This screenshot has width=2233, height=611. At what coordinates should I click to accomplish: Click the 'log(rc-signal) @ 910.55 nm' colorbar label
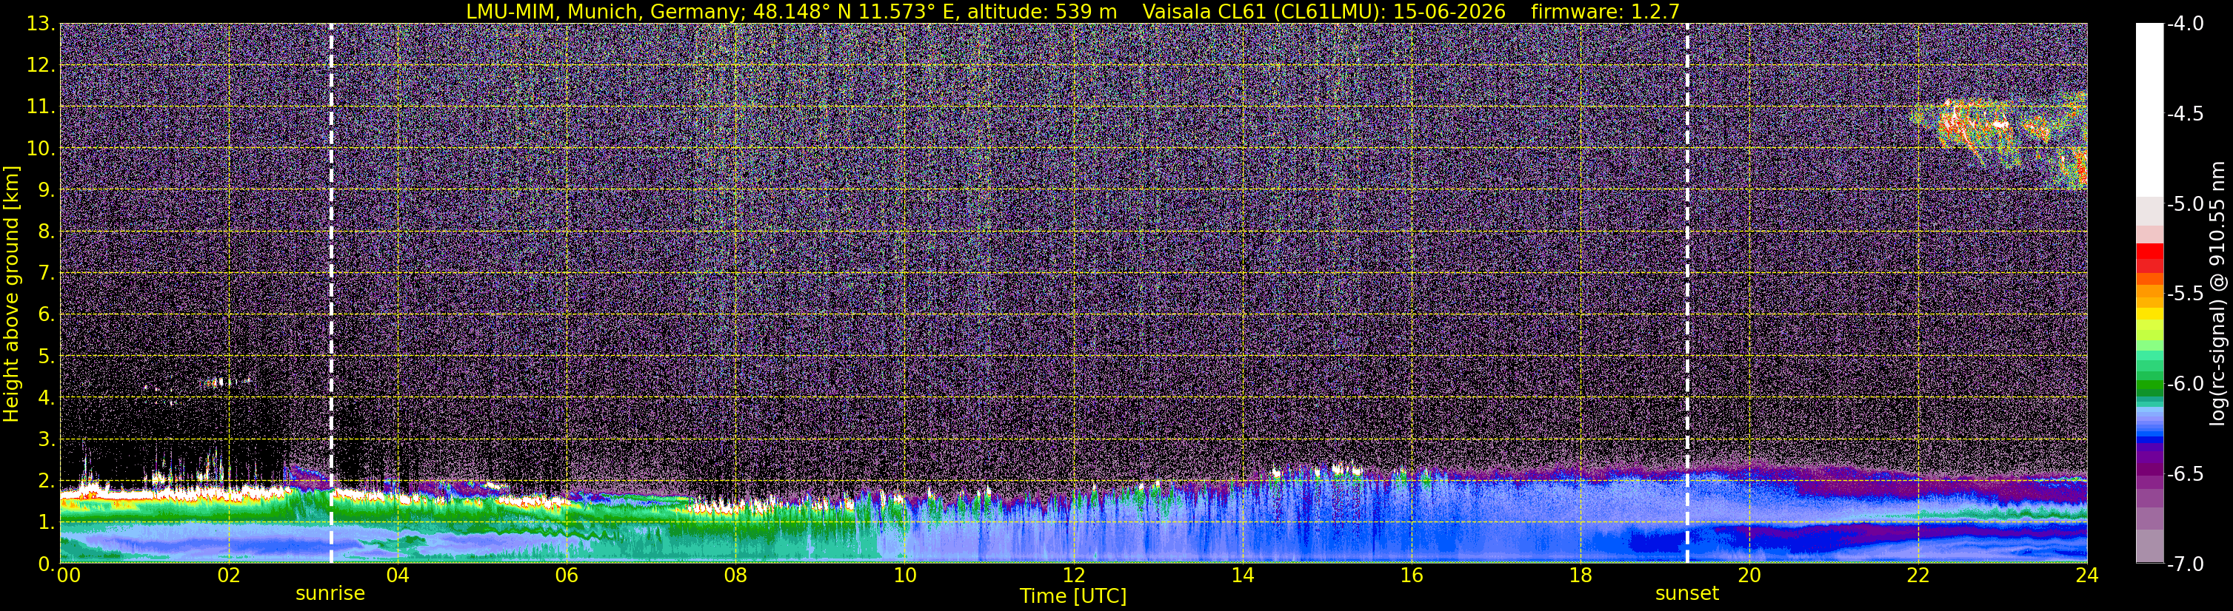tap(2217, 294)
